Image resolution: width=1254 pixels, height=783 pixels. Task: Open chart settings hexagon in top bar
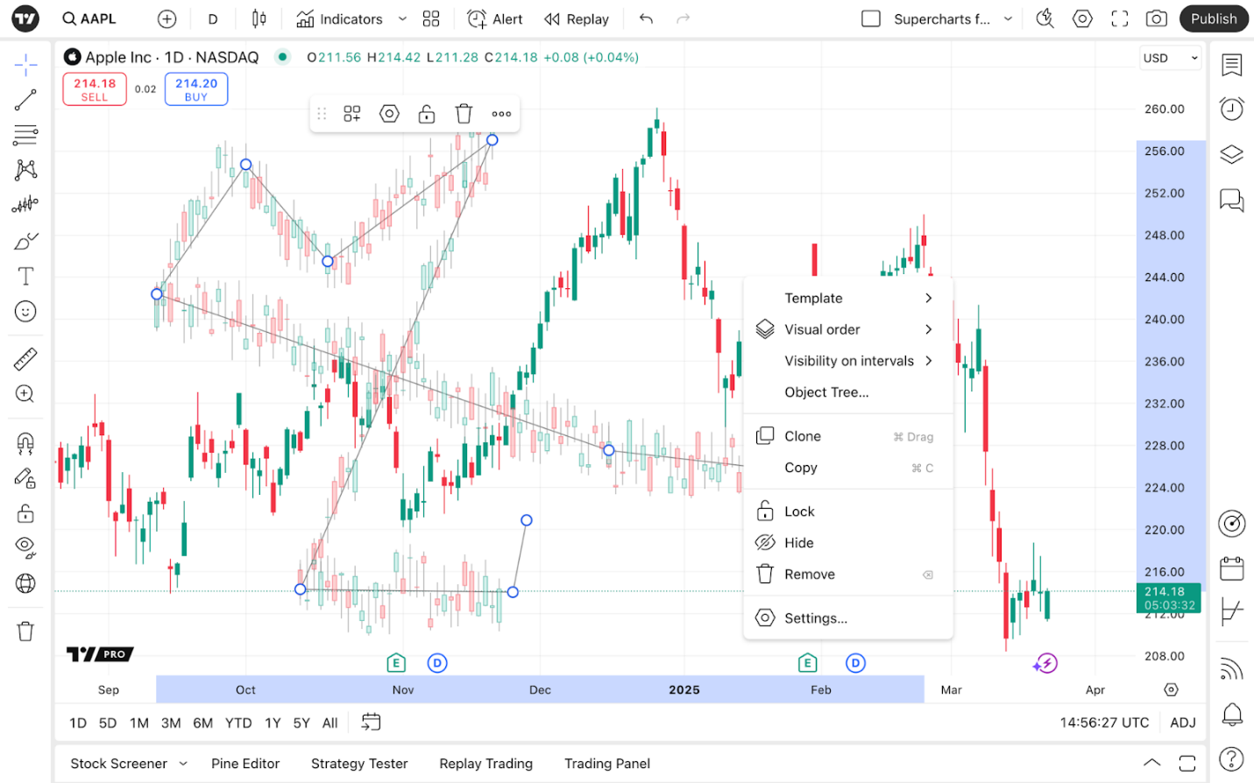[x=1082, y=18]
